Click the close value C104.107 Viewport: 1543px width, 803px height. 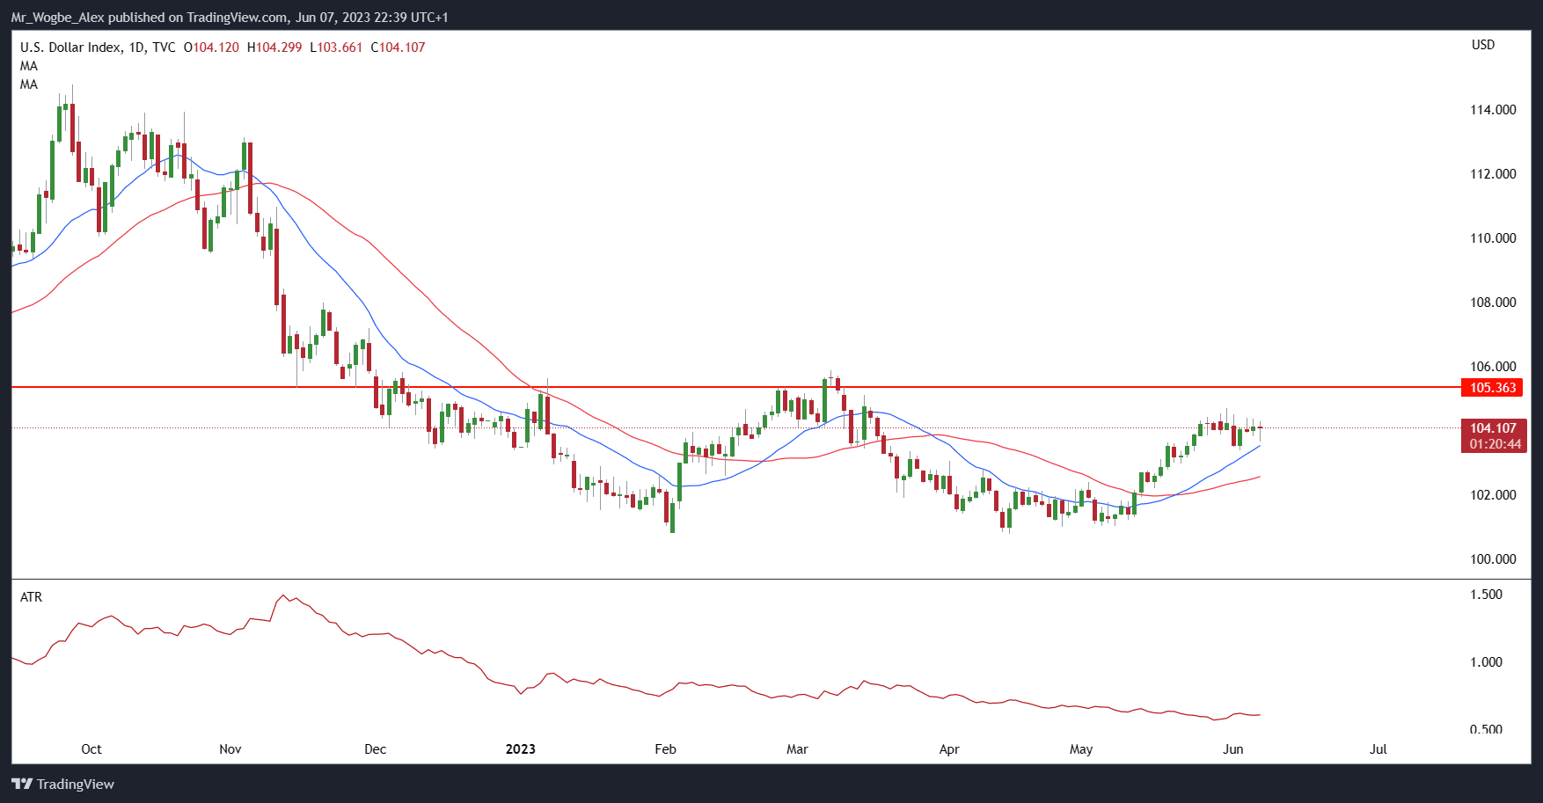point(398,47)
